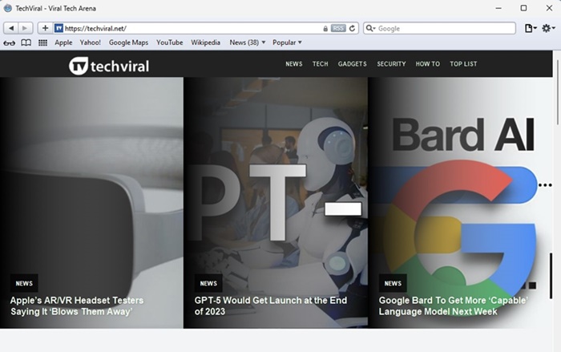Screen dimensions: 561x352
Task: Show all bookmarks with the book icon
Action: [x=26, y=42]
